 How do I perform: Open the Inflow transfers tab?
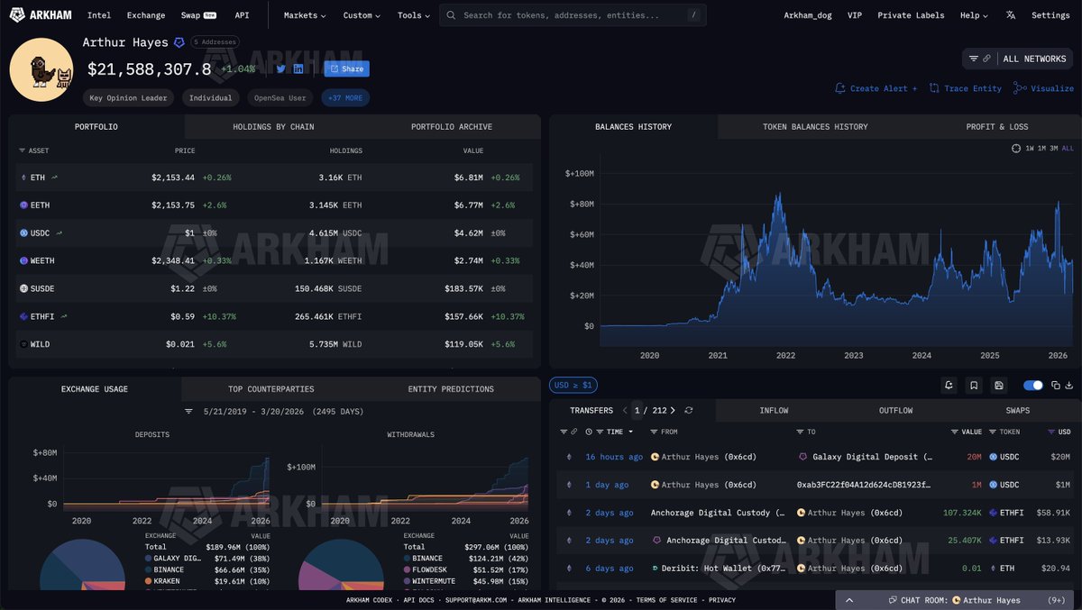tap(774, 411)
